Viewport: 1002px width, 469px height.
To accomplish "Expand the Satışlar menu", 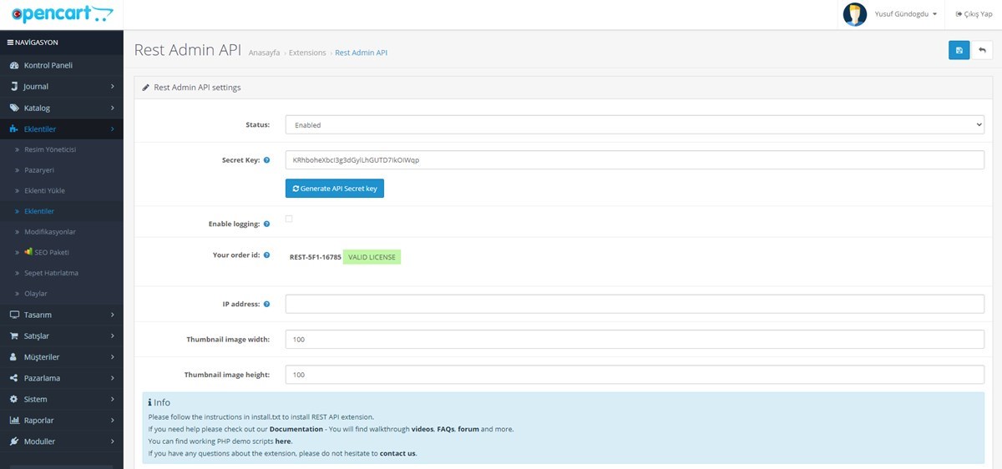I will 62,335.
